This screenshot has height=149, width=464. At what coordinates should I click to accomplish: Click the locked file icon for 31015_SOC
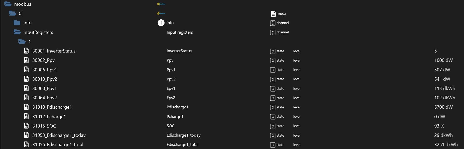coord(26,126)
